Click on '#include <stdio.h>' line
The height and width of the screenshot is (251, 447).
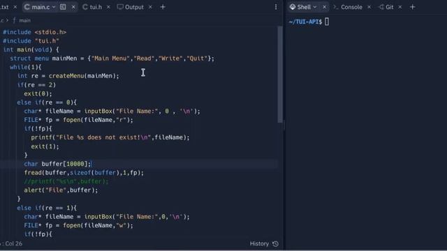(35, 32)
